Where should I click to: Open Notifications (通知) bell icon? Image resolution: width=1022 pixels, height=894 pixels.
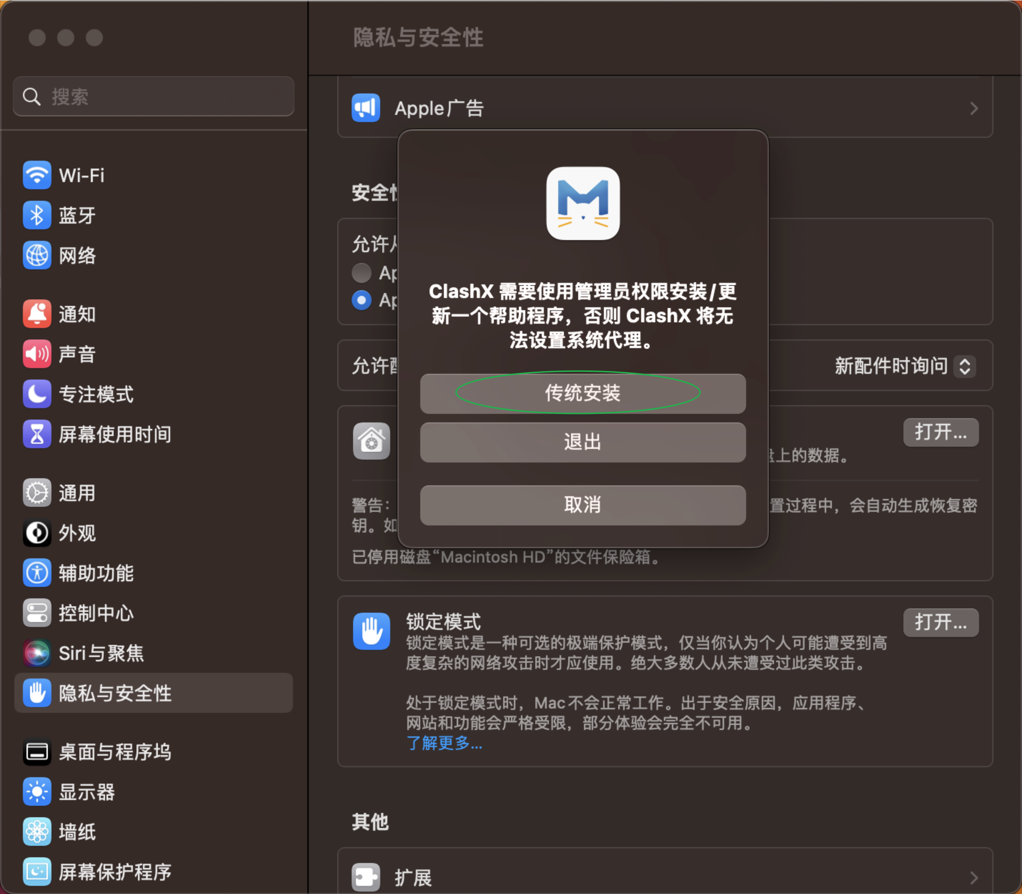37,314
